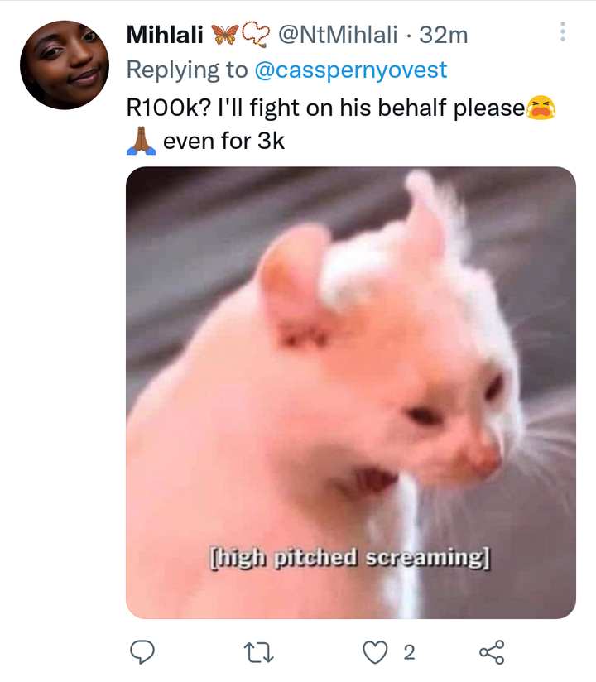Click the "even for 3k" text line
The width and height of the screenshot is (596, 682).
point(223,141)
